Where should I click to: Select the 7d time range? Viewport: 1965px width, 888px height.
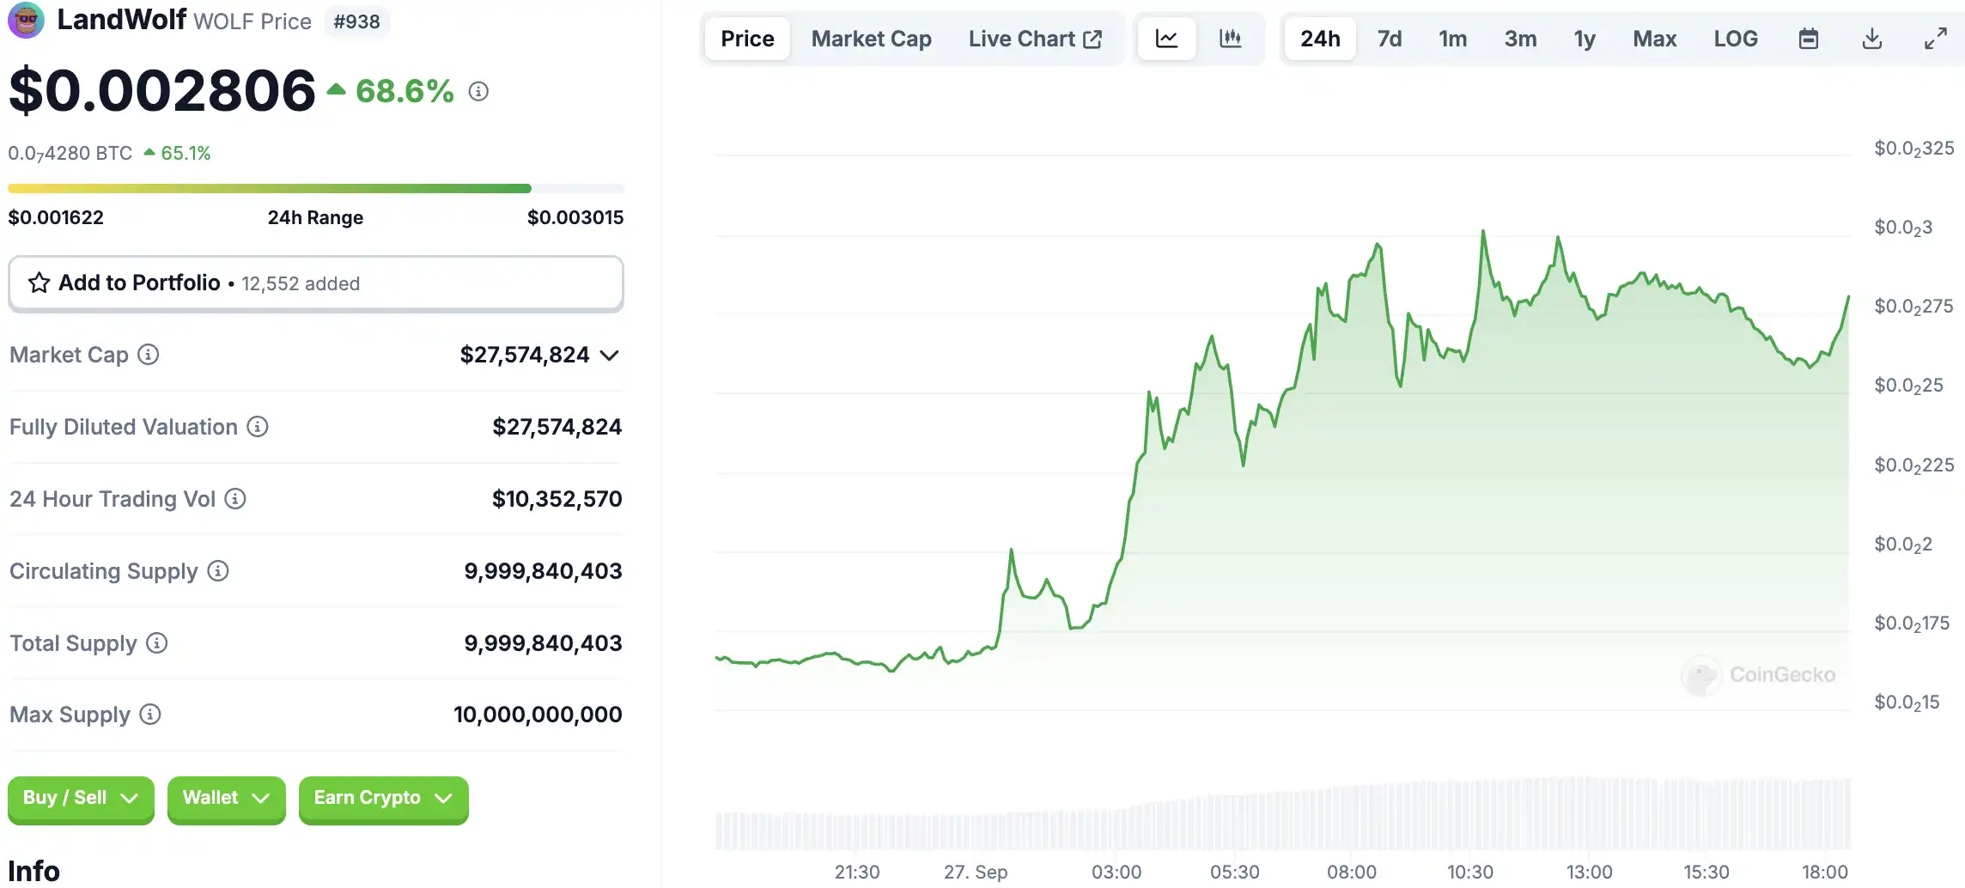point(1389,39)
